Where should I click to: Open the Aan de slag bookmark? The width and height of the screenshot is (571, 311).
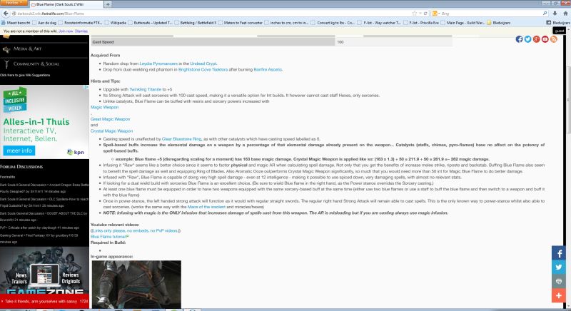44,23
